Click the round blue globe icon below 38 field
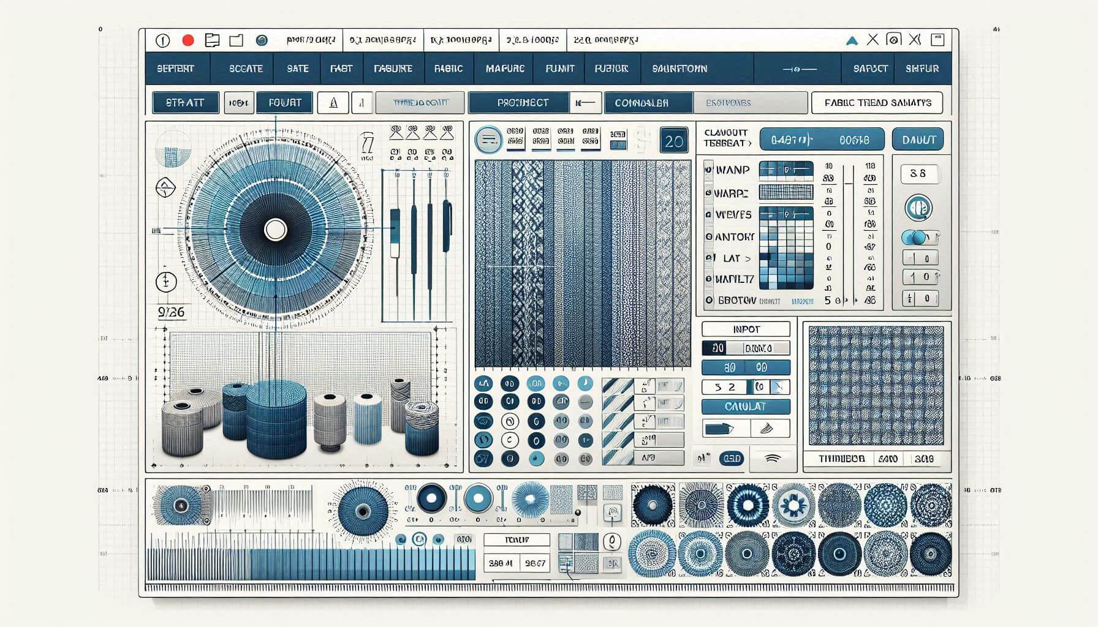 point(918,208)
